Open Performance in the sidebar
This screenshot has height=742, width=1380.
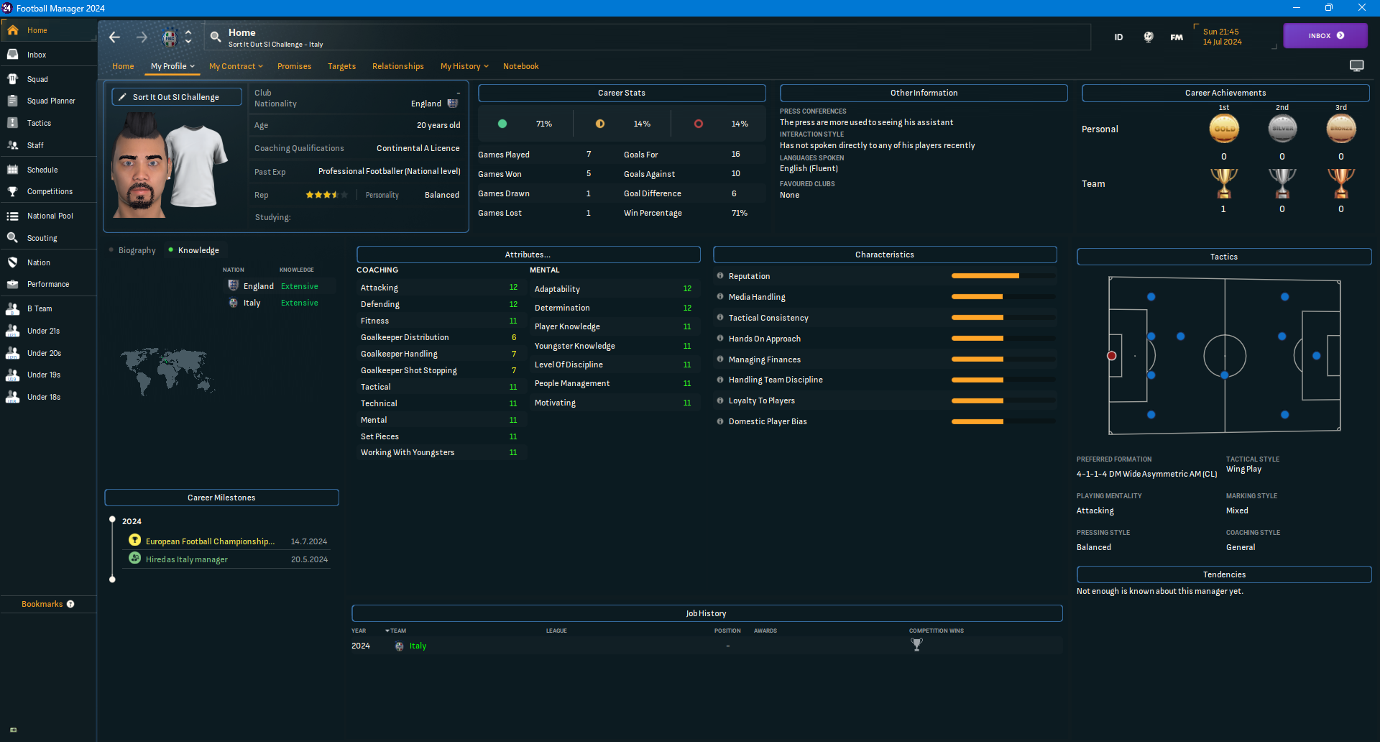[x=48, y=284]
